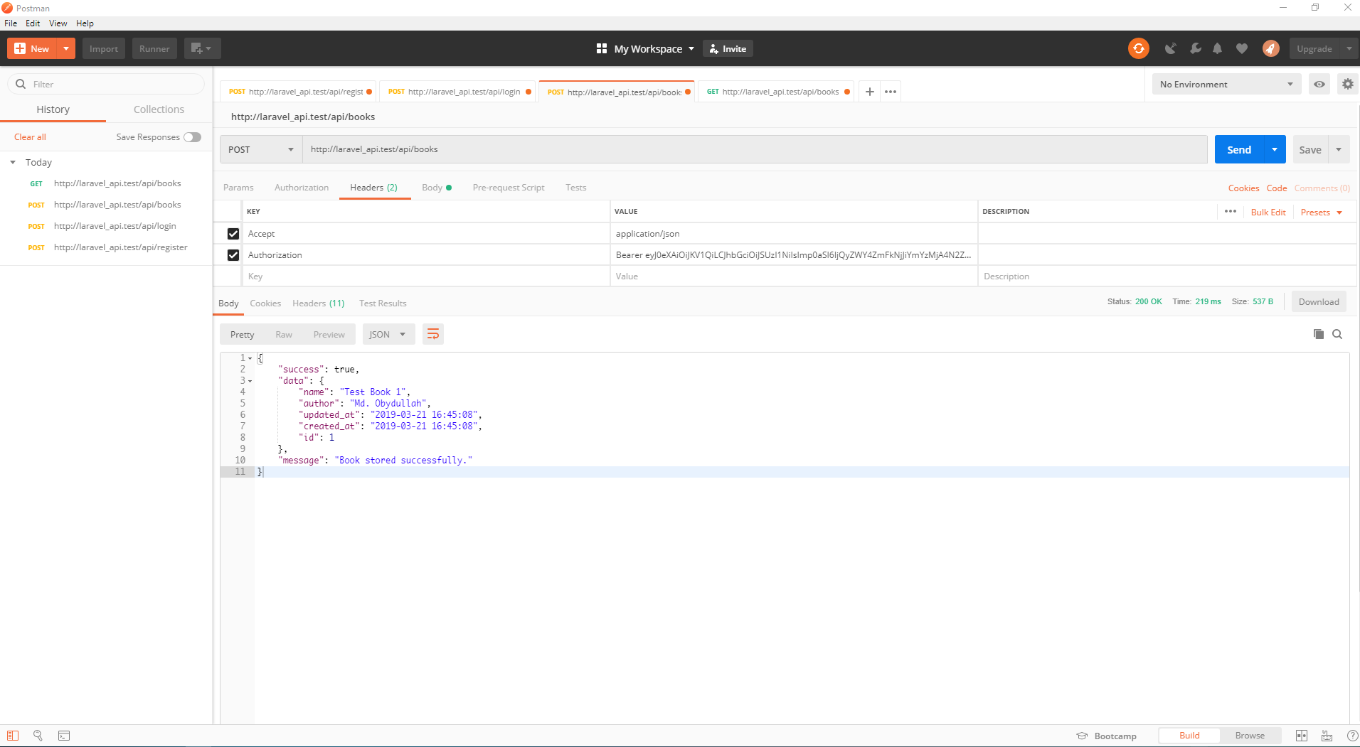Viewport: 1360px width, 747px height.
Task: Open Presets dropdown
Action: click(x=1321, y=213)
